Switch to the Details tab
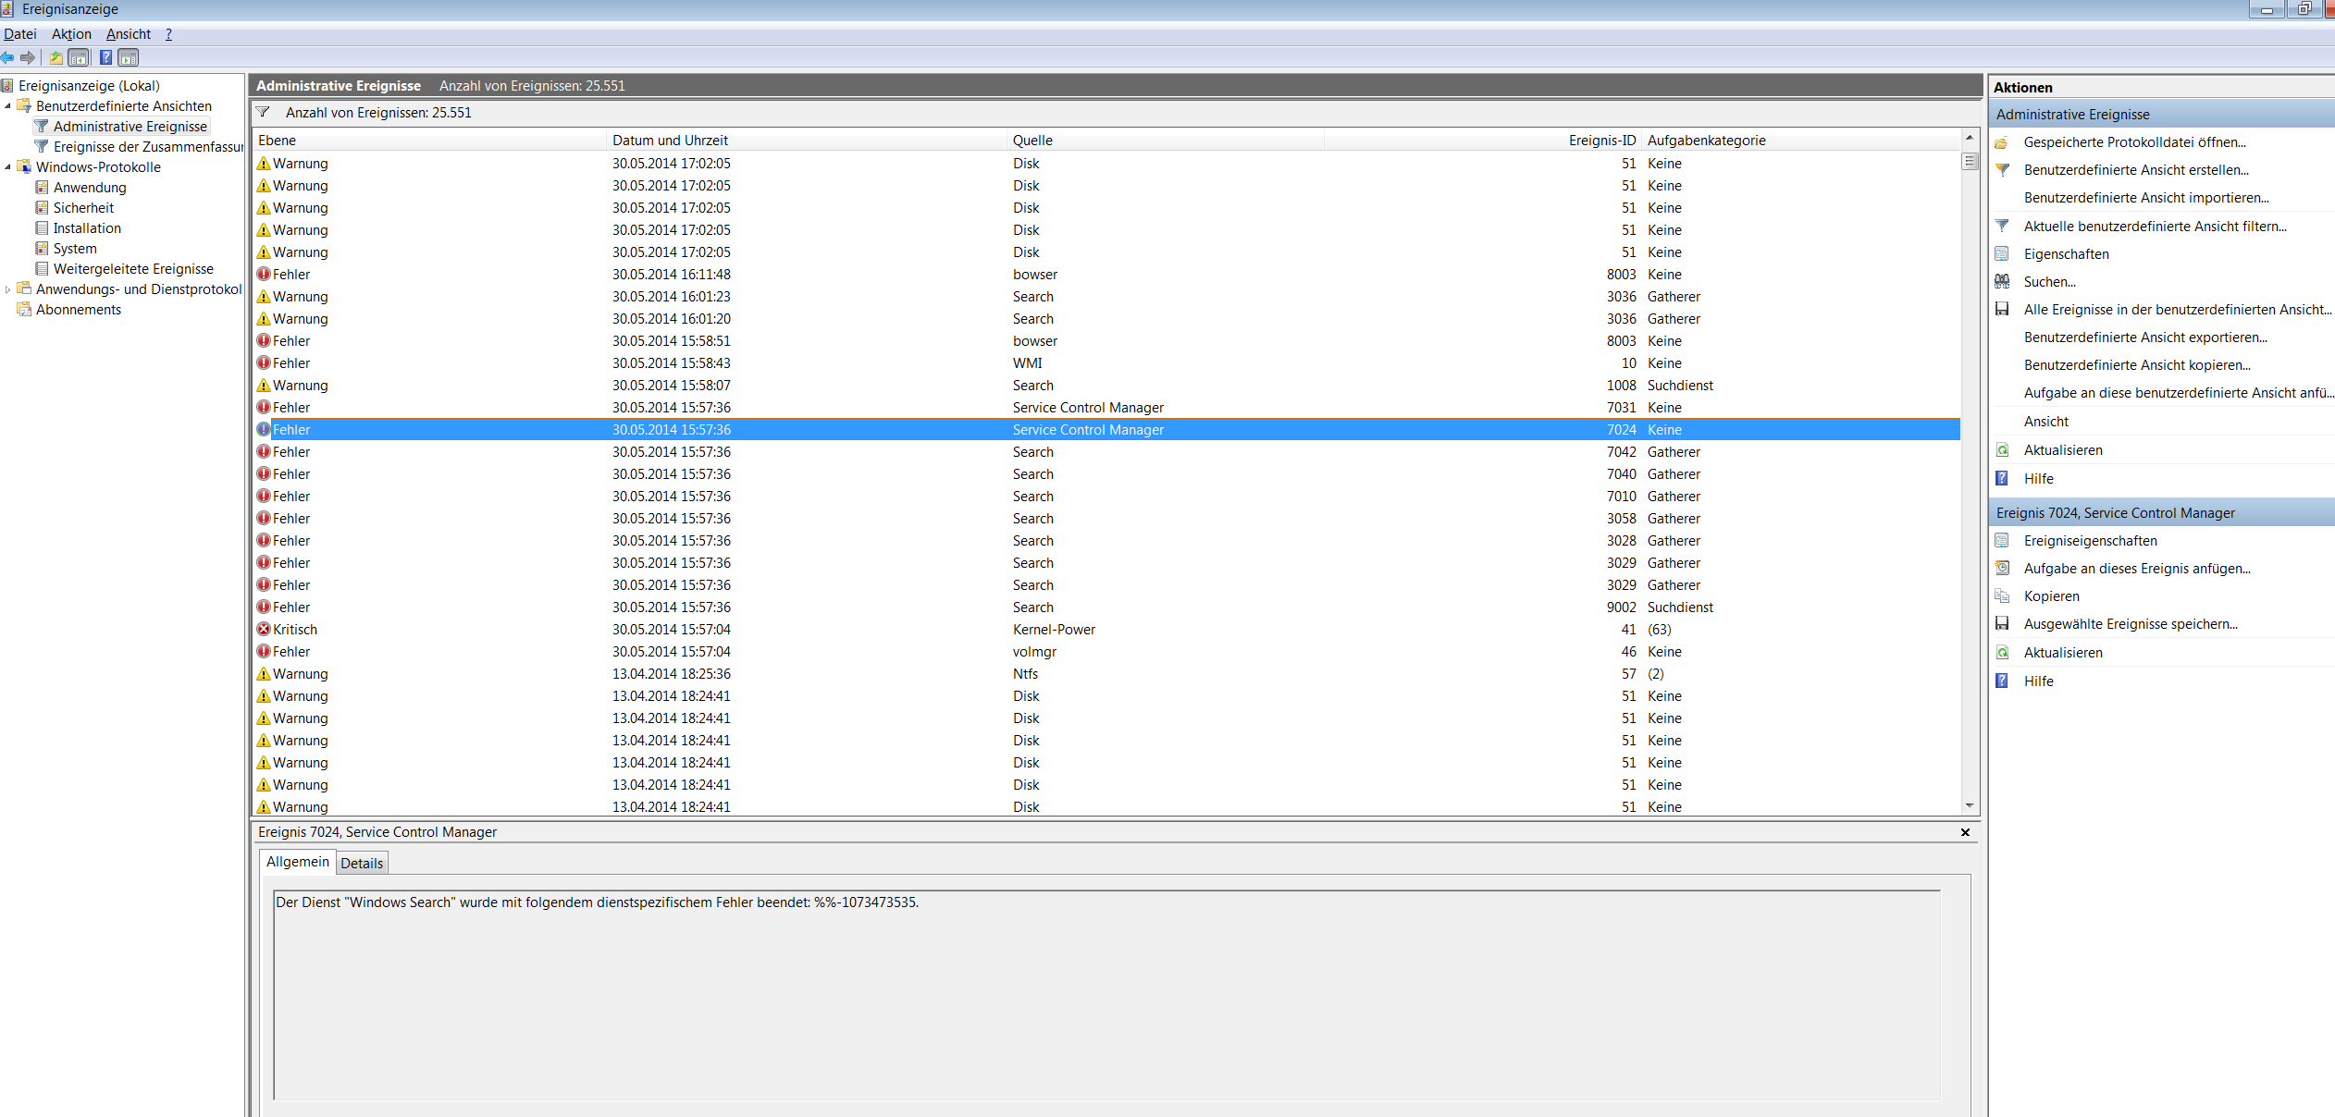 (x=361, y=863)
